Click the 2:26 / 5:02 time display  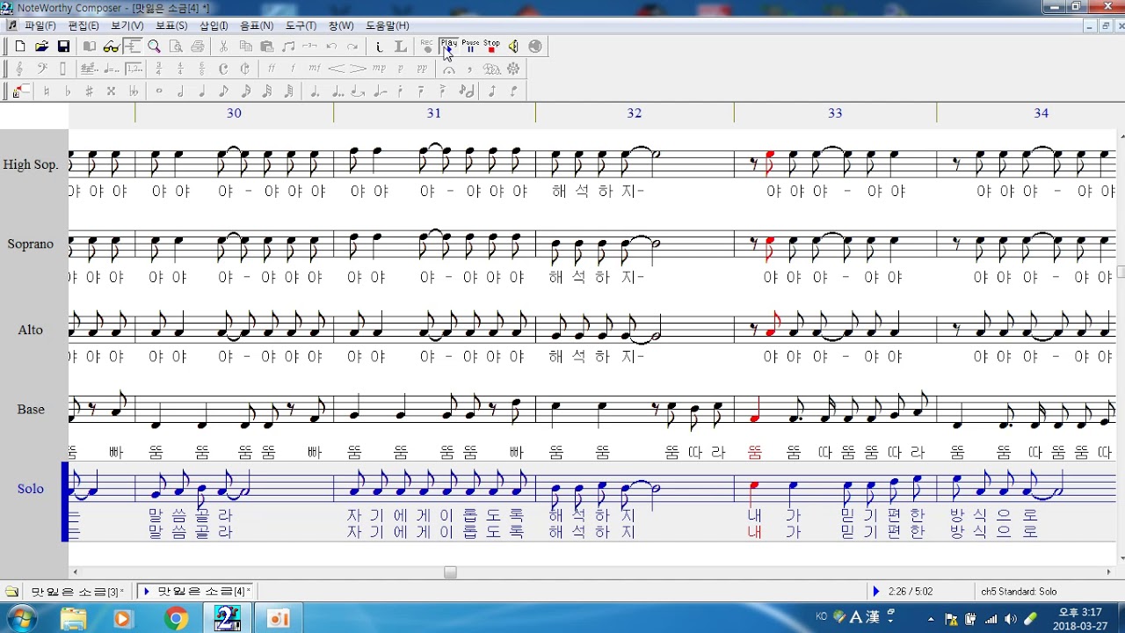909,592
